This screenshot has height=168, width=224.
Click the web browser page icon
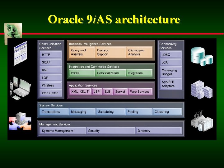(20, 53)
